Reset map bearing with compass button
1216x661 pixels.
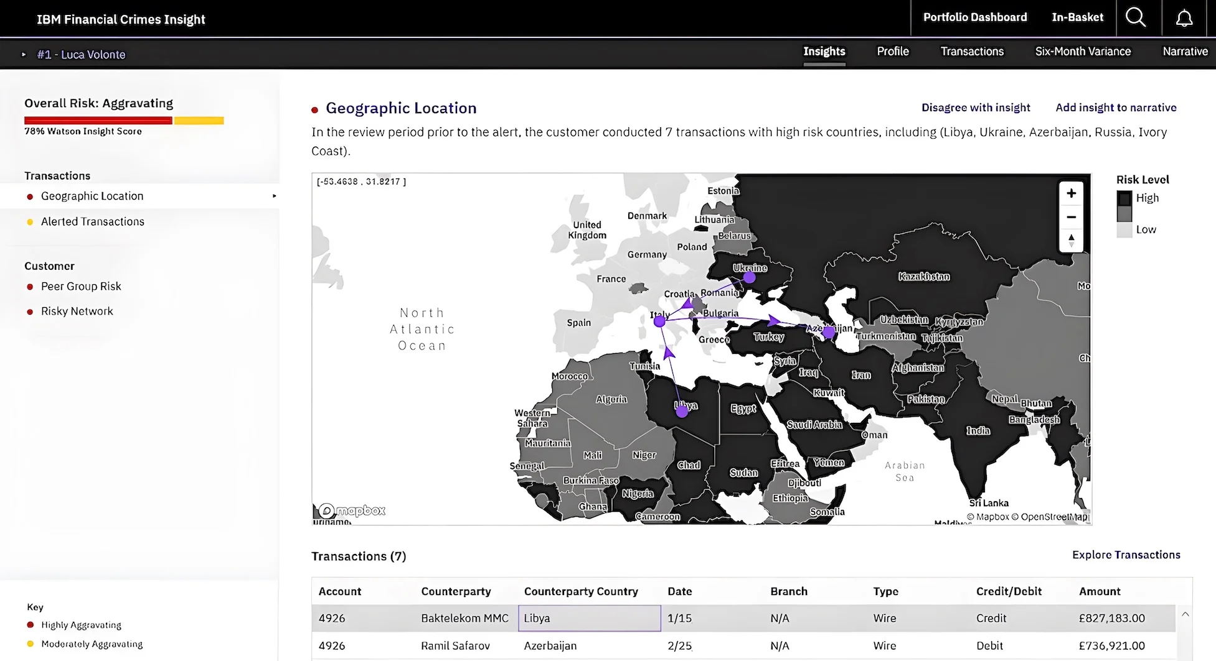click(1071, 240)
